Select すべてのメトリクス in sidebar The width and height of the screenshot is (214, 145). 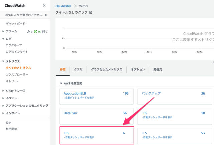pyautogui.click(x=18, y=68)
